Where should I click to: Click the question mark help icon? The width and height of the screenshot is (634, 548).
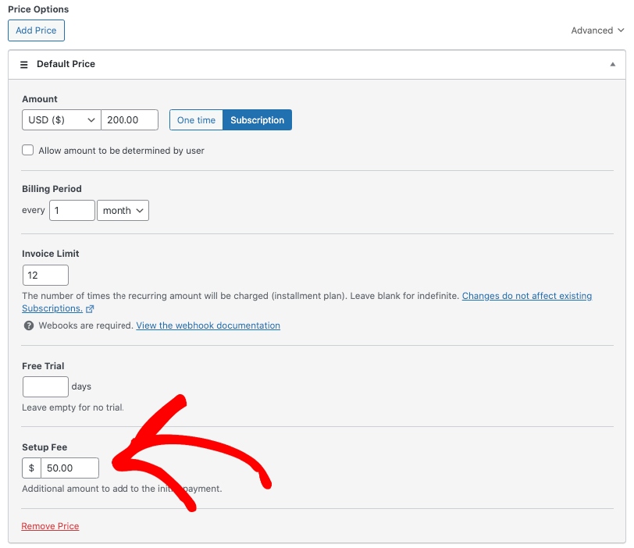click(x=29, y=326)
